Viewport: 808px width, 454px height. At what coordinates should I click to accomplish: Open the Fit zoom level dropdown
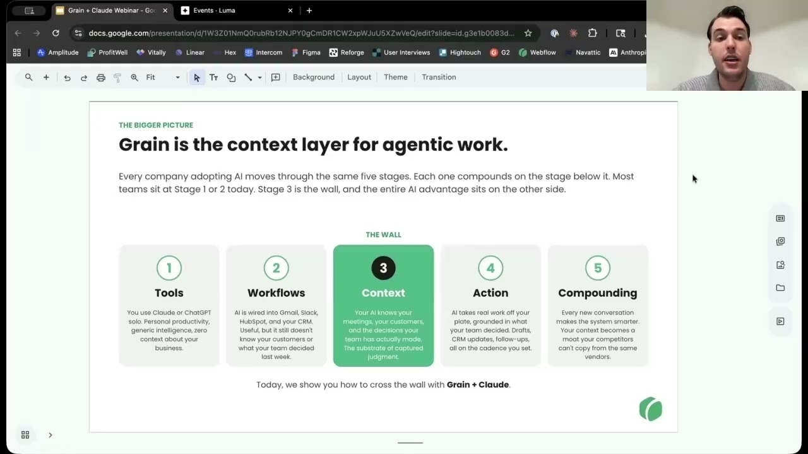(x=163, y=78)
